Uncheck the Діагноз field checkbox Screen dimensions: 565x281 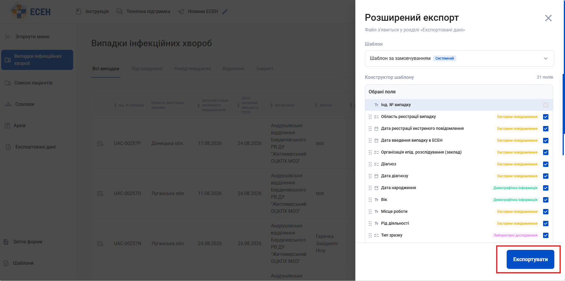pos(546,164)
